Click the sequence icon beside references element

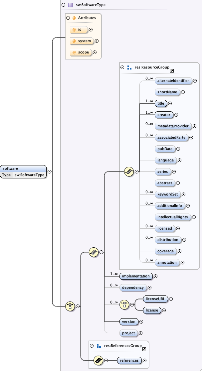point(98,360)
